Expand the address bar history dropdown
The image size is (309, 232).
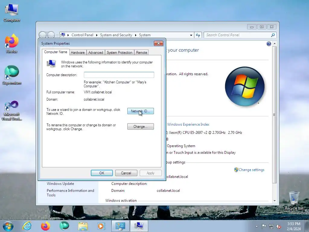pos(191,35)
